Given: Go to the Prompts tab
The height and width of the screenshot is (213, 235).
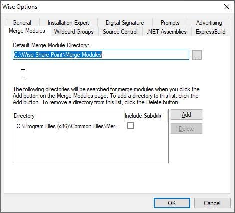Looking at the screenshot, I should coord(170,23).
